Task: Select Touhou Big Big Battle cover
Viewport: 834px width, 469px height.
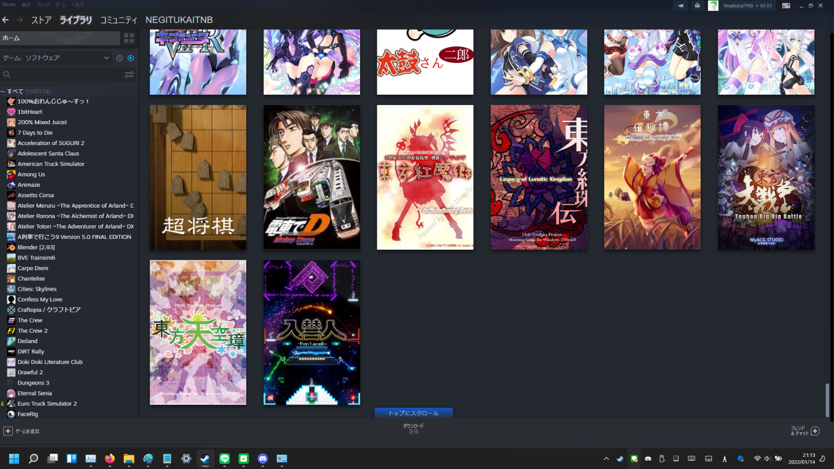Action: pyautogui.click(x=766, y=177)
